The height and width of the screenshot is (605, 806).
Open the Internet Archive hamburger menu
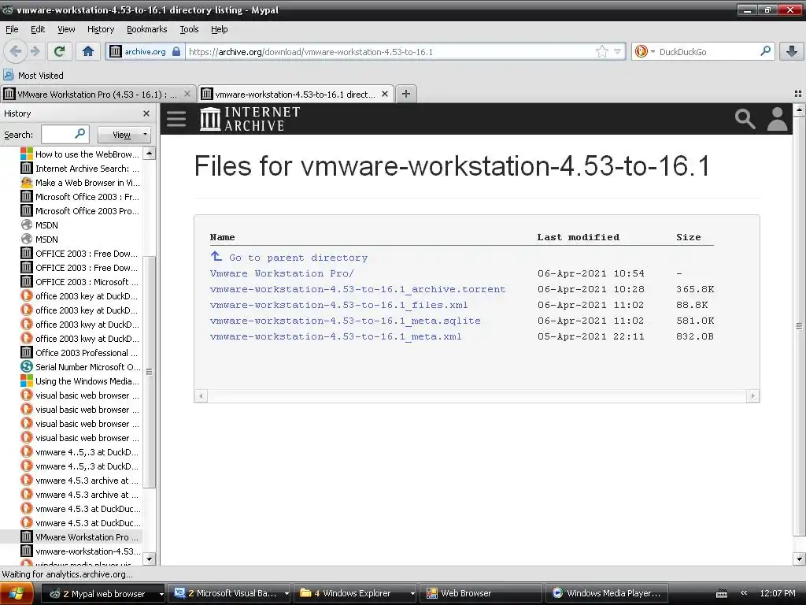pyautogui.click(x=176, y=119)
